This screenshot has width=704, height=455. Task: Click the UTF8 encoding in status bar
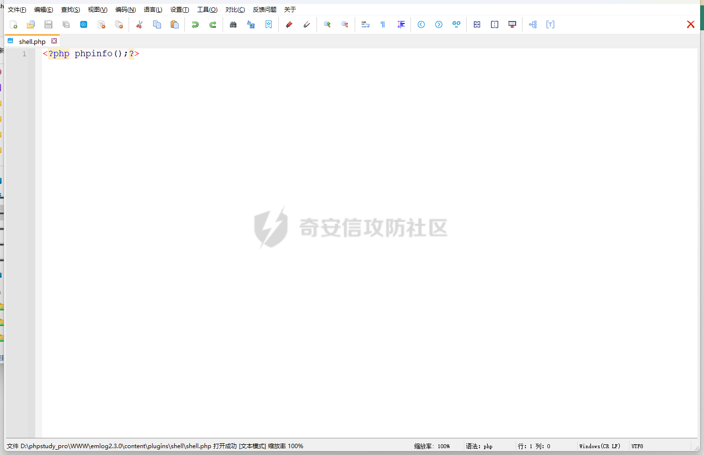coord(637,446)
